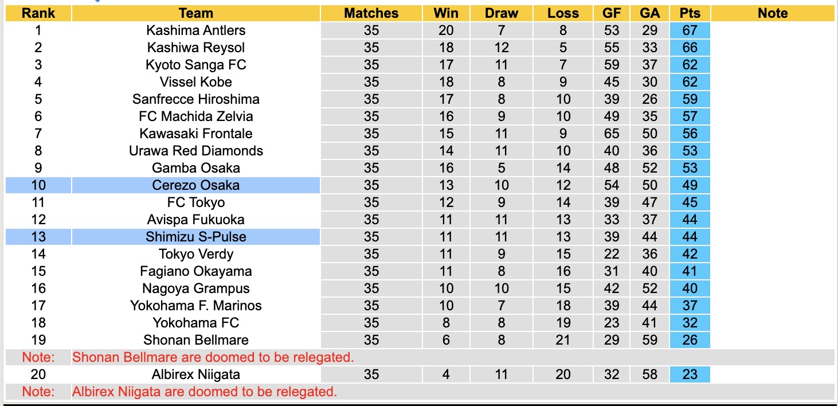Click Yokohama F. Marinos team name
The image size is (838, 406).
(x=195, y=306)
